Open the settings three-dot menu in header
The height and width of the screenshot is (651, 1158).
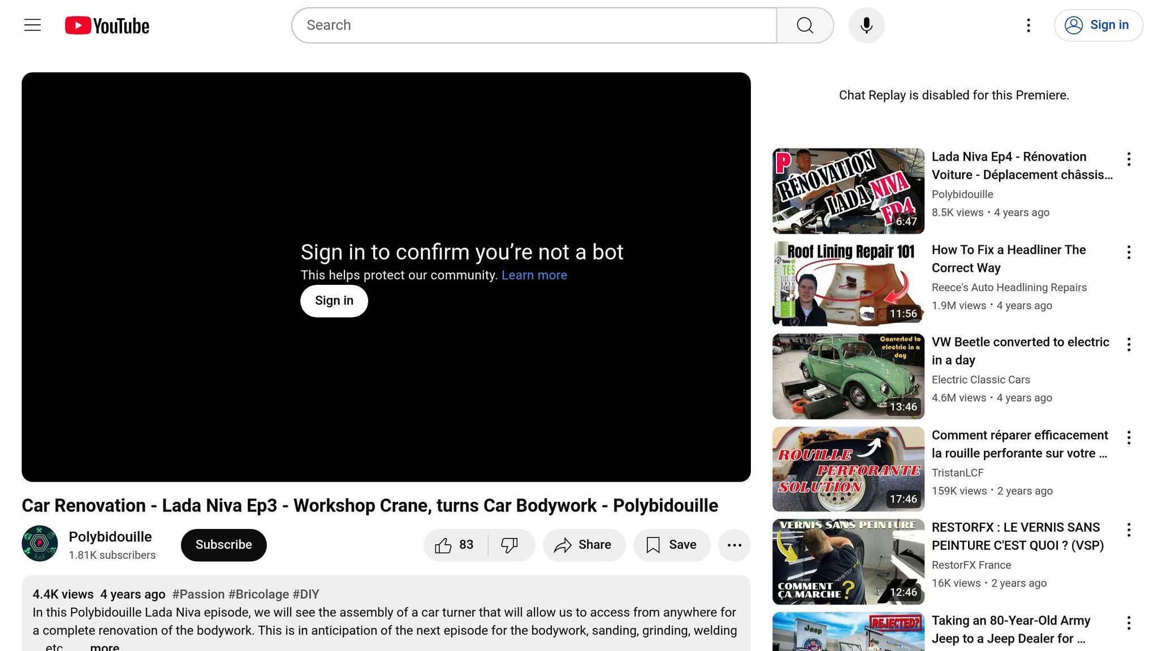1029,25
